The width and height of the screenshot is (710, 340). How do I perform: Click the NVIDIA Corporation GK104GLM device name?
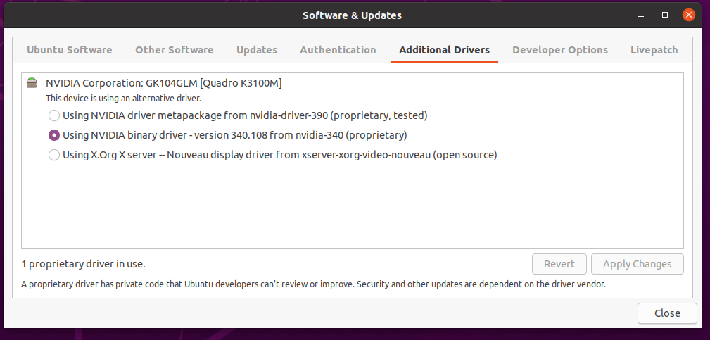pos(163,83)
